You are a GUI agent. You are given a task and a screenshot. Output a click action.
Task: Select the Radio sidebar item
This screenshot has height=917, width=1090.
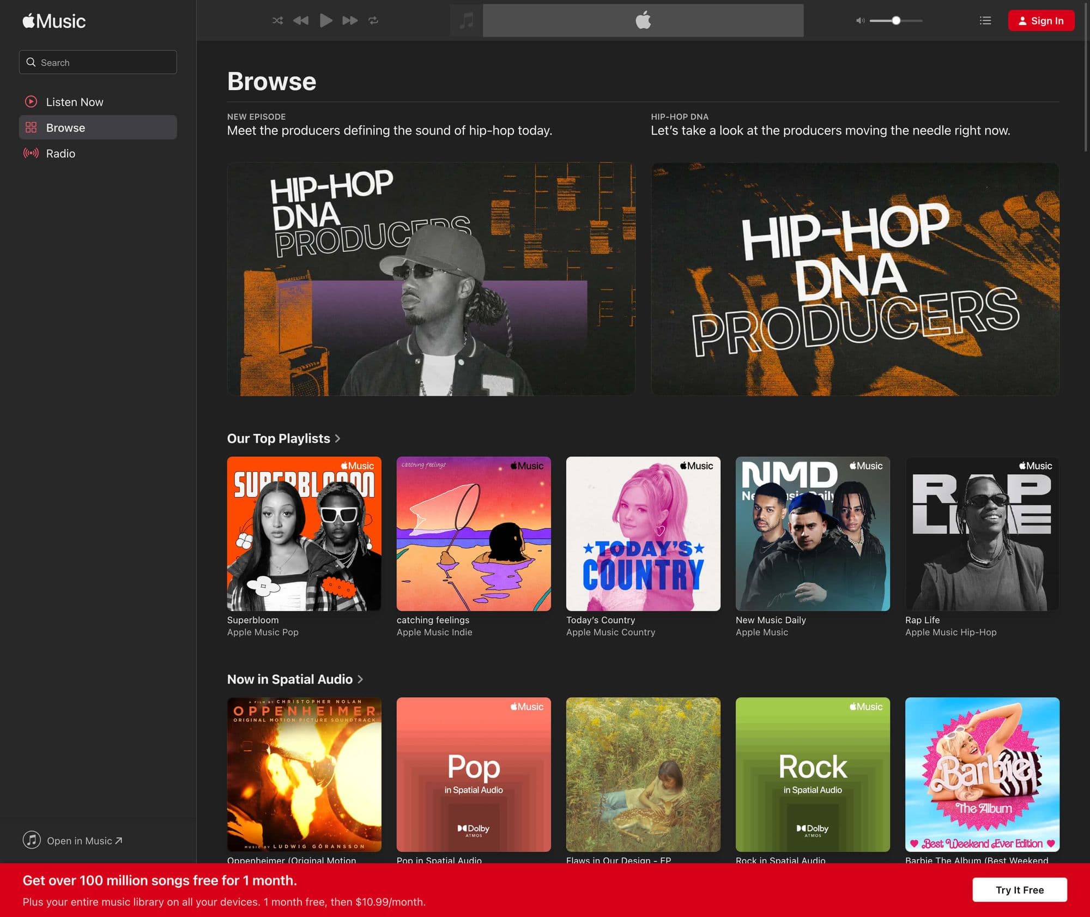point(60,153)
